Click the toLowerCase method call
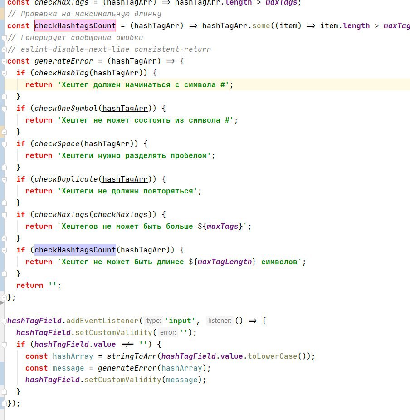Image resolution: width=410 pixels, height=420 pixels. tap(273, 356)
